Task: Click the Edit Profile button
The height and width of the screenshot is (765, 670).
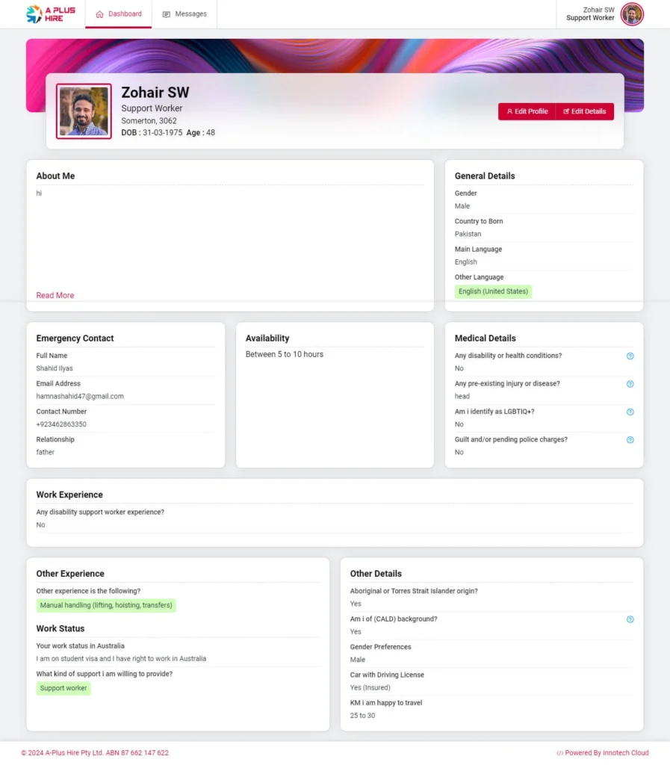Action: pyautogui.click(x=527, y=111)
